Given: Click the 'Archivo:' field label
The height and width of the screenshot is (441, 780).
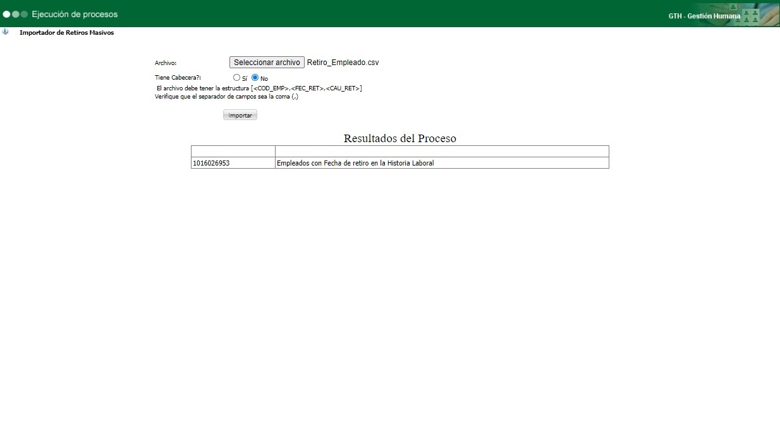Looking at the screenshot, I should [x=166, y=63].
